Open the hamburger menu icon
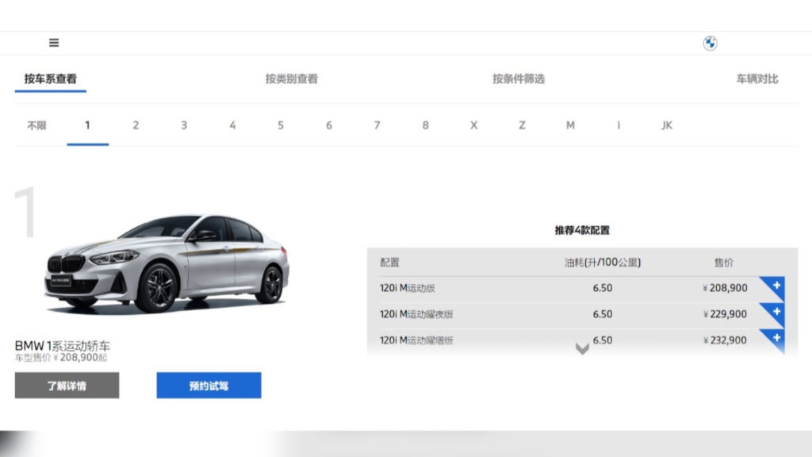This screenshot has width=812, height=457. (54, 43)
